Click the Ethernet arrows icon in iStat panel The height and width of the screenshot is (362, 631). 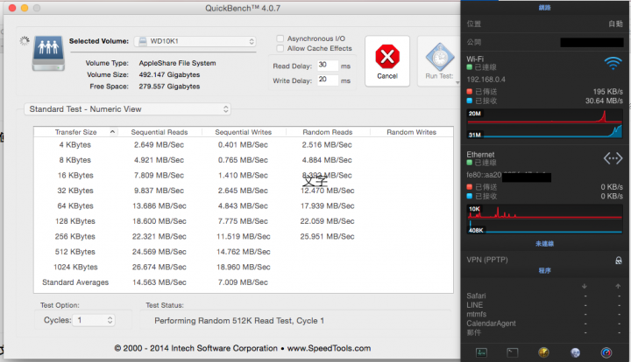pos(613,158)
